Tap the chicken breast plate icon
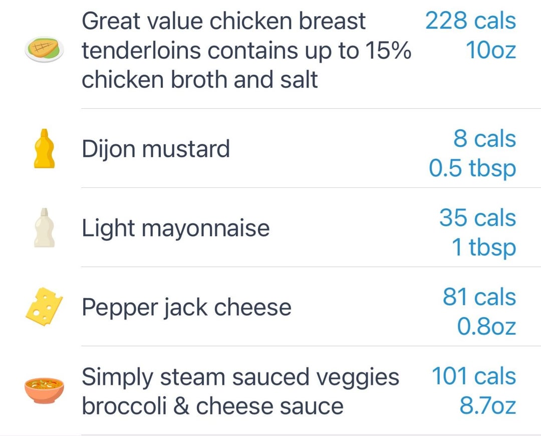Screen dimensions: 541x436 click(x=44, y=50)
